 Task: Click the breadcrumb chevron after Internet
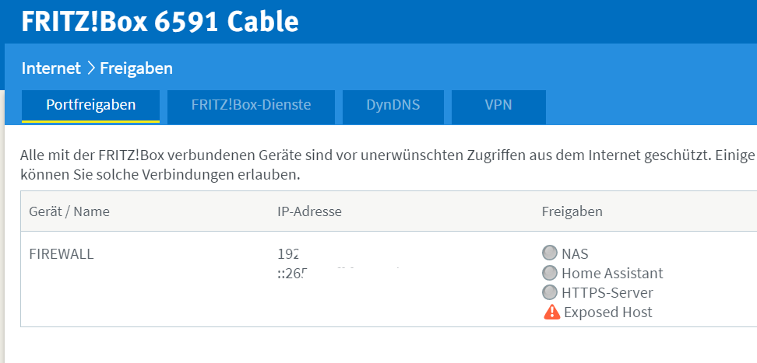click(90, 68)
